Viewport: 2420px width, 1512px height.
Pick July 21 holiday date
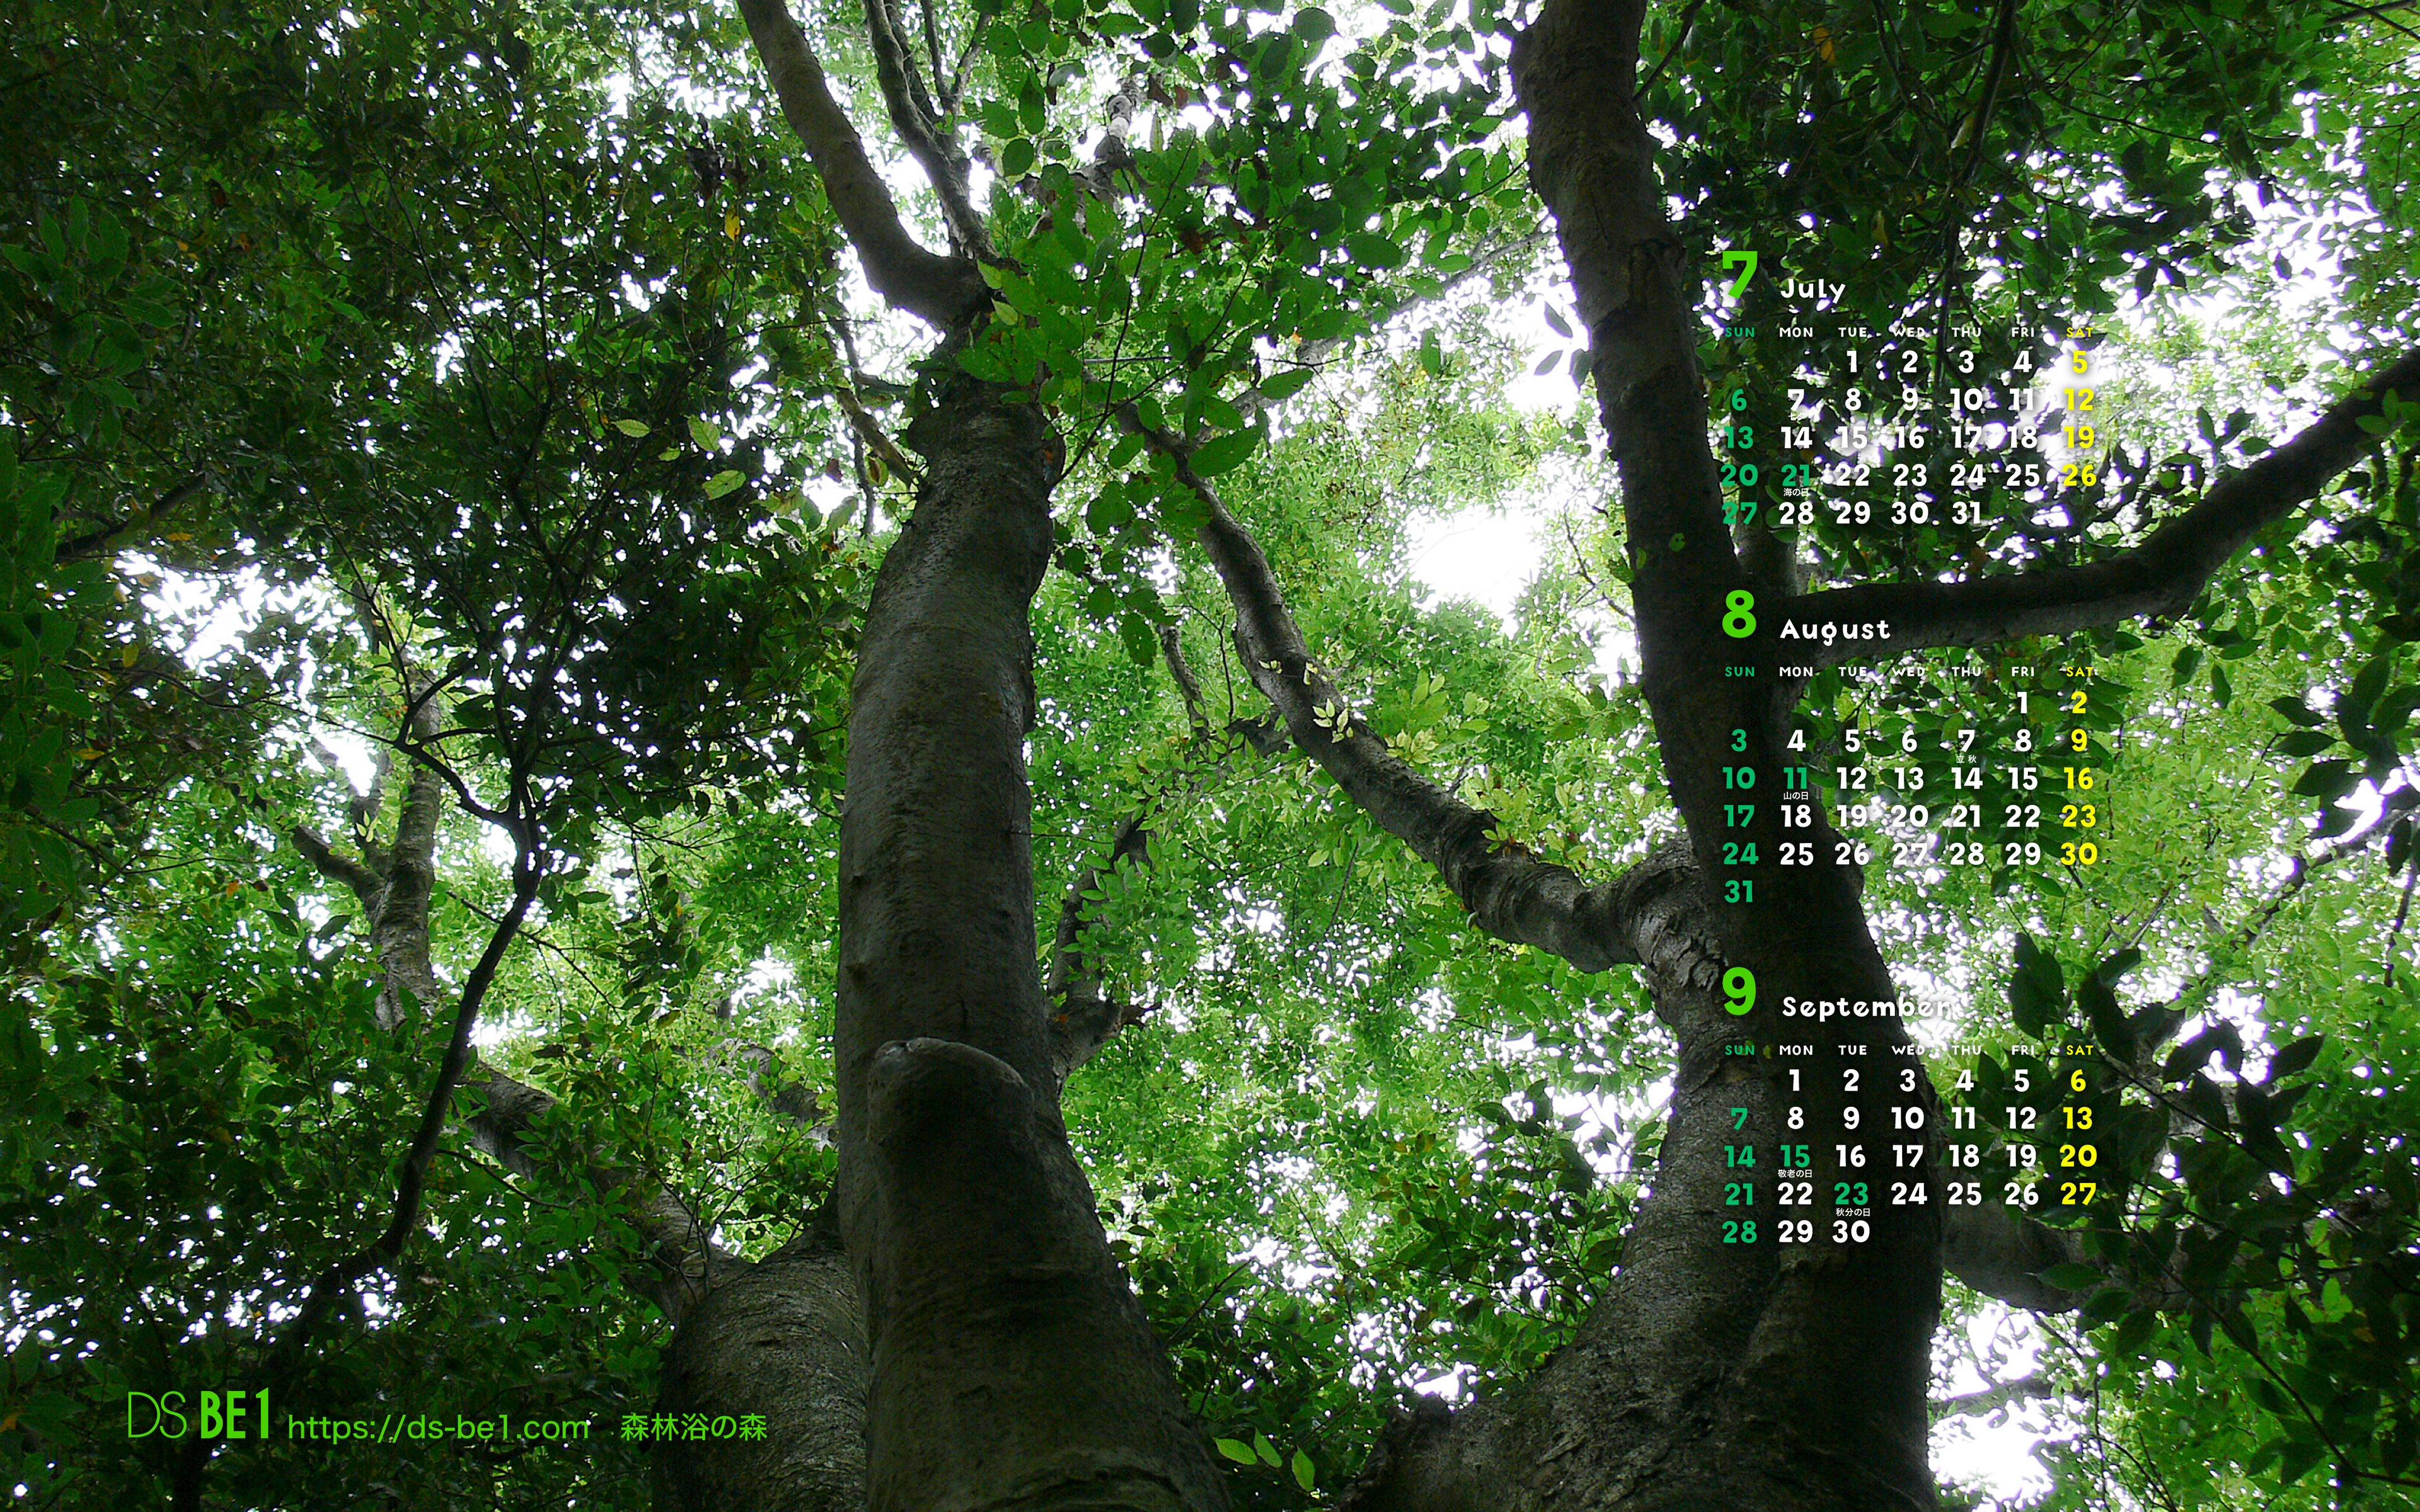[1796, 475]
